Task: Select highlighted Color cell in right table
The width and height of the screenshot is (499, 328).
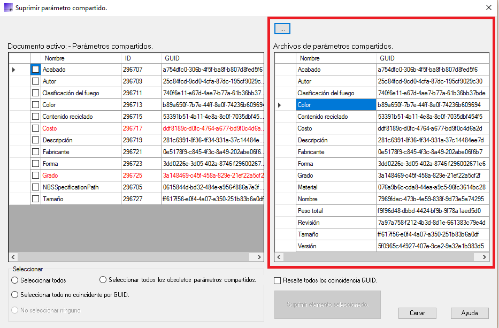Action: [x=336, y=105]
